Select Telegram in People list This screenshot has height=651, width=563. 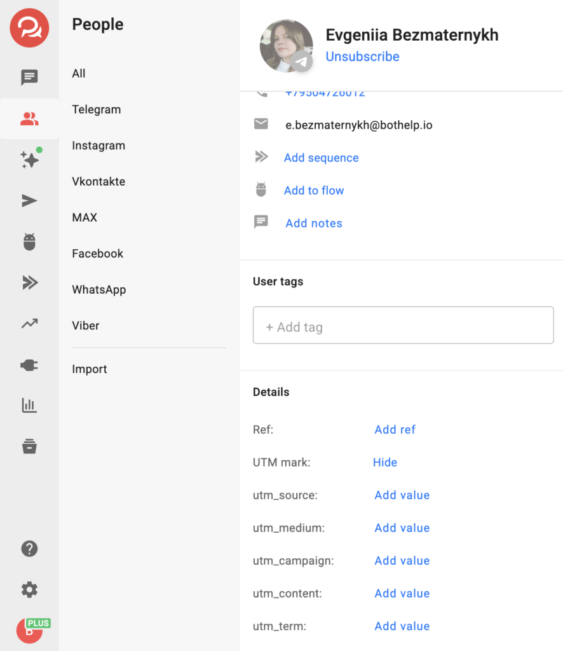(x=97, y=109)
